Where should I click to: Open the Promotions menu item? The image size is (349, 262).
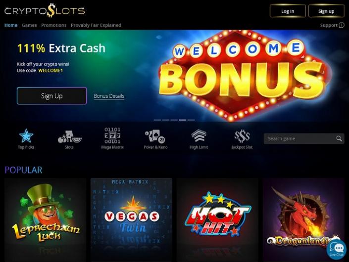click(x=54, y=25)
